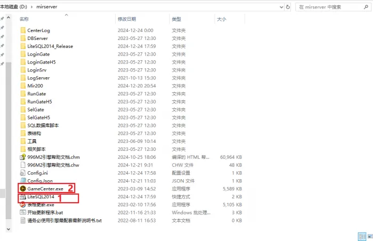Screen dimensions: 373x241
Task: Click the mirserver breadcrumb in address bar
Action: (x=47, y=7)
